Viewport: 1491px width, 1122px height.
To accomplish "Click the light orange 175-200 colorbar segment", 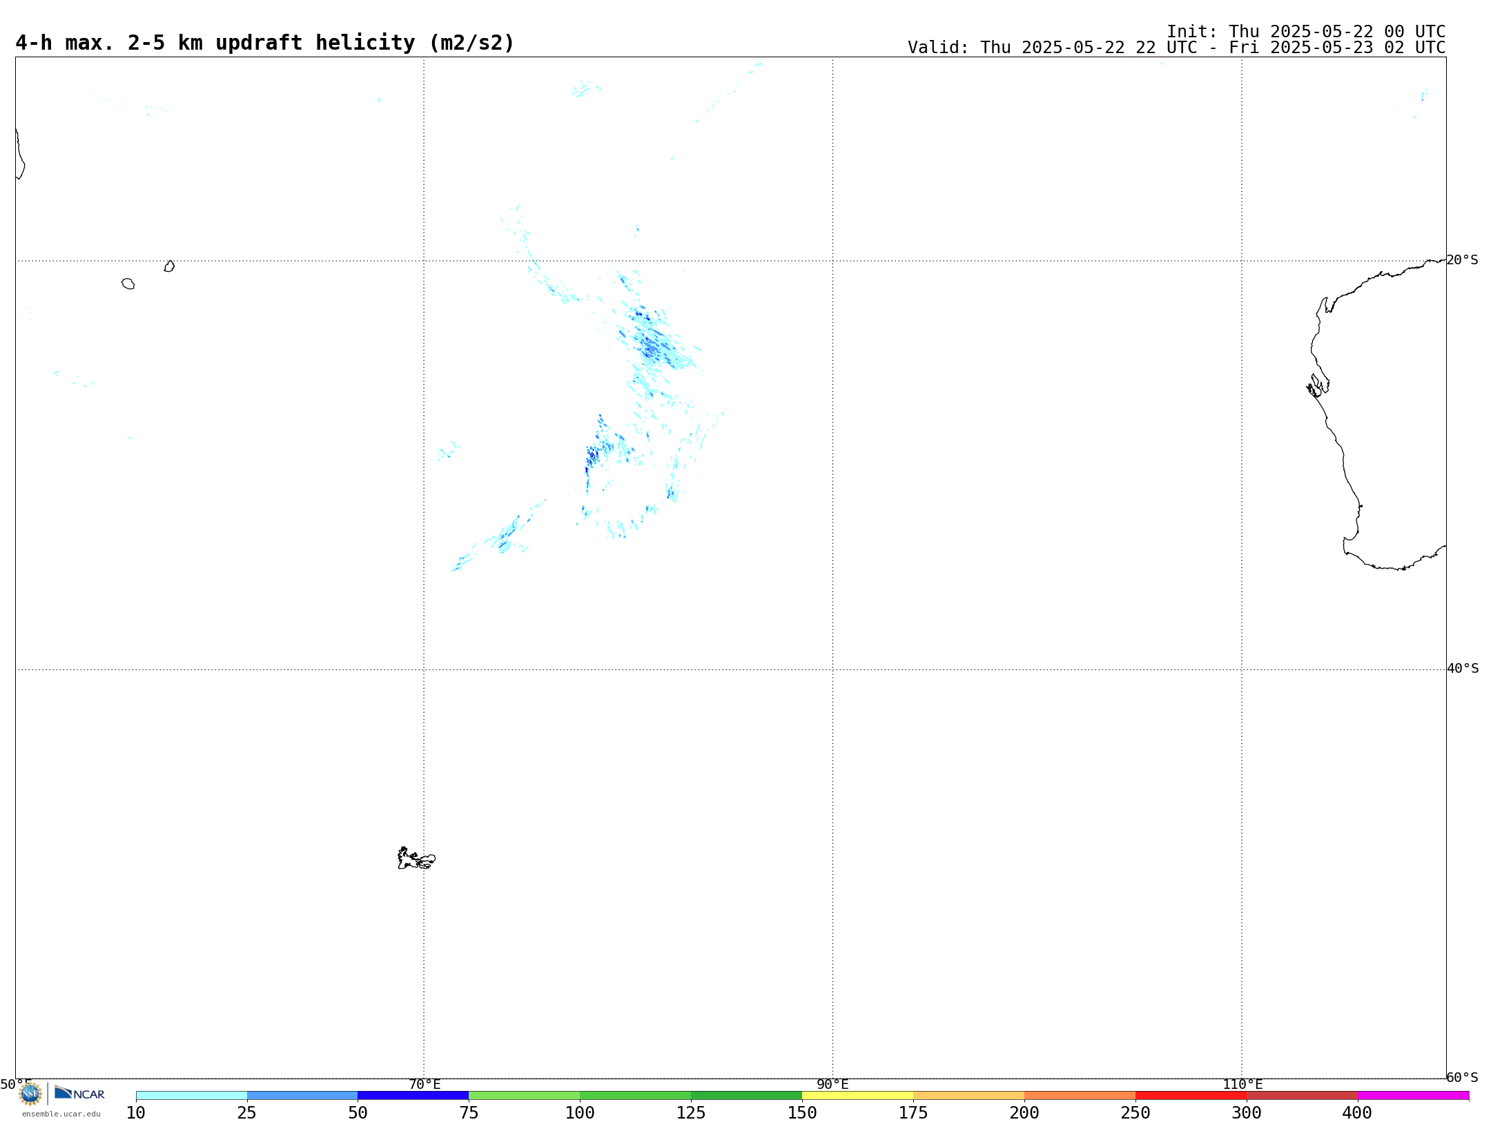I will click(968, 1095).
